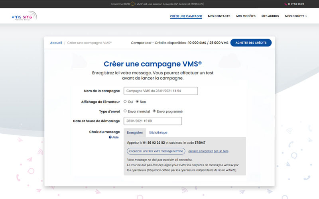Focus the Nom de la campagne field
Image resolution: width=319 pixels, height=199 pixels.
[161, 91]
